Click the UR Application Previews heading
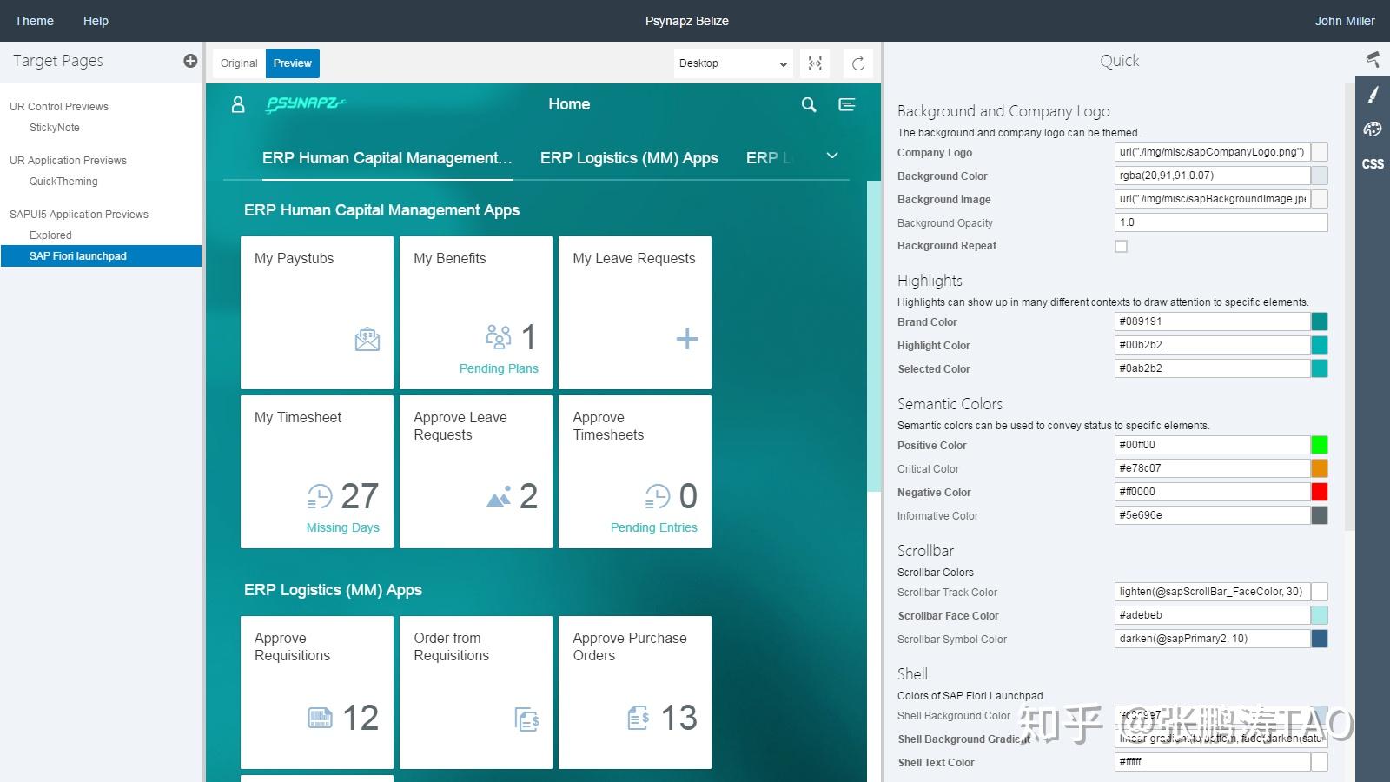Viewport: 1390px width, 782px height. click(68, 161)
